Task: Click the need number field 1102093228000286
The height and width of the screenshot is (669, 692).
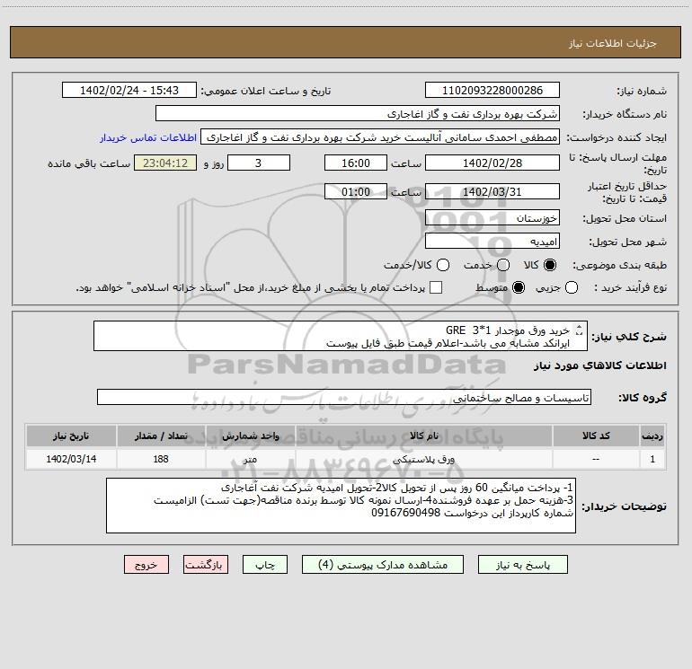Action: [x=492, y=91]
